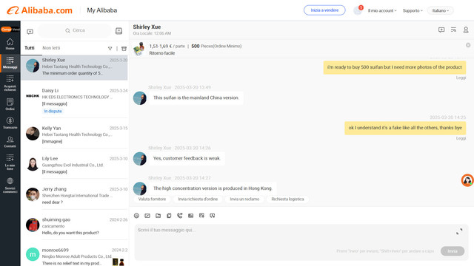The image size is (474, 266).
Task: Click Richiesta logistica quick action
Action: (287, 199)
